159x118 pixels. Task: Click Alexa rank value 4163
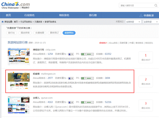click(50, 102)
